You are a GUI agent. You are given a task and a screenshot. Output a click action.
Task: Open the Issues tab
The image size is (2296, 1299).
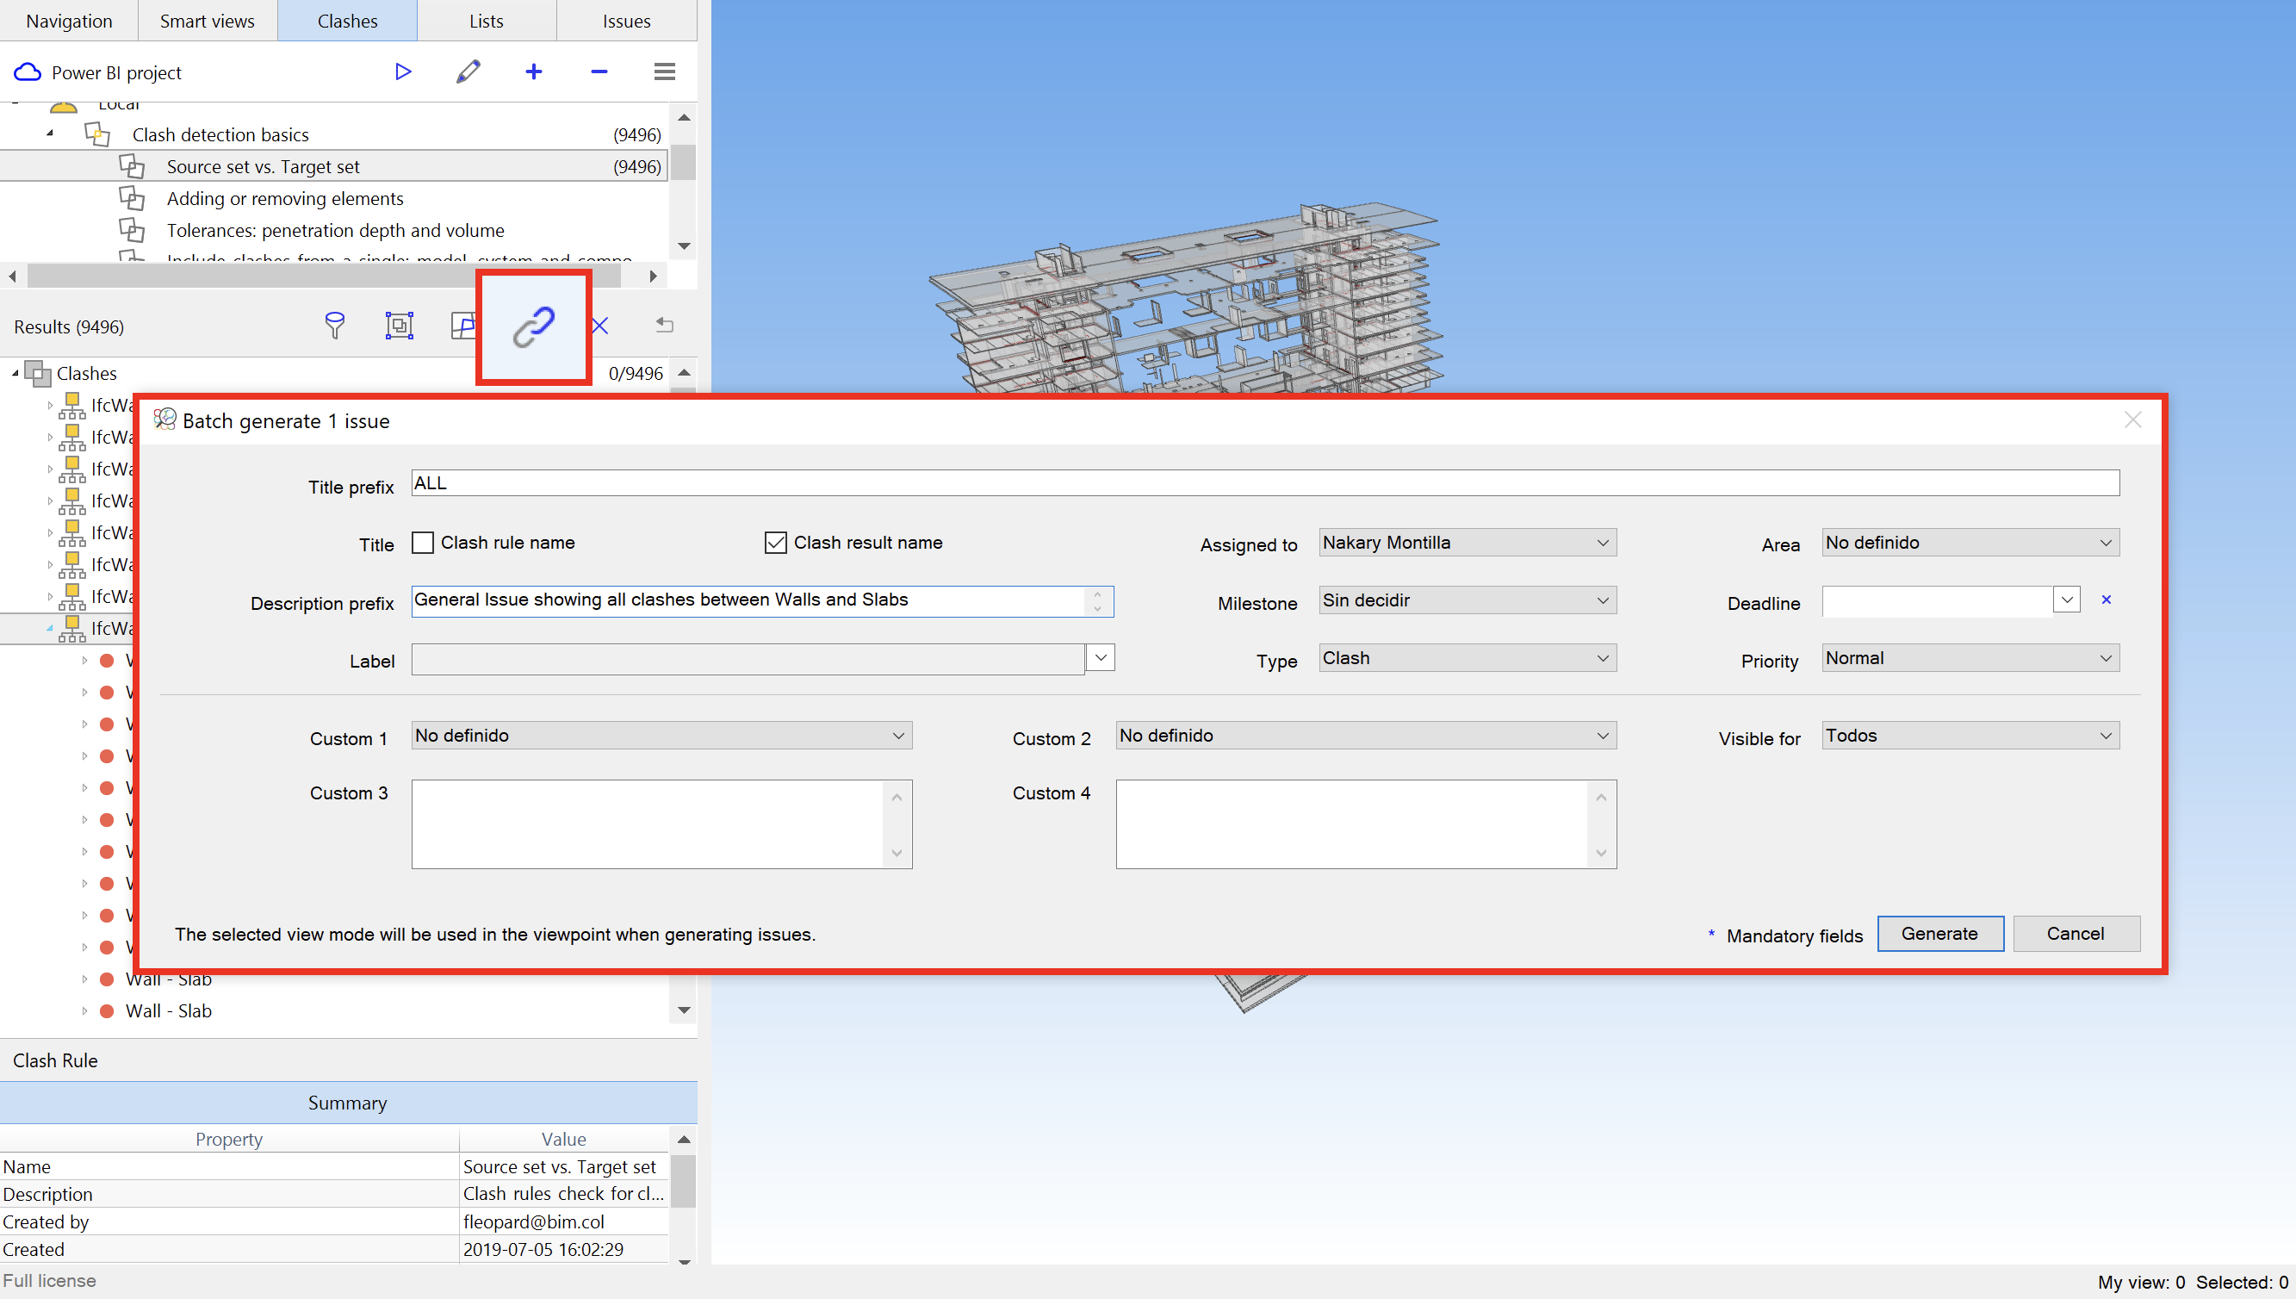point(626,21)
